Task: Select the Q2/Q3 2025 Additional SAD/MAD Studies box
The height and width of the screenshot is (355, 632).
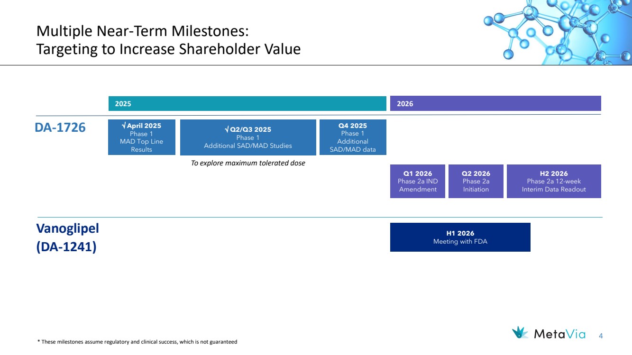Action: 248,137
